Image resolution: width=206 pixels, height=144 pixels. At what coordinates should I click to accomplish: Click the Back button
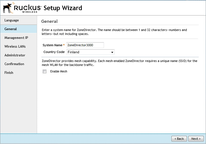click(x=179, y=139)
